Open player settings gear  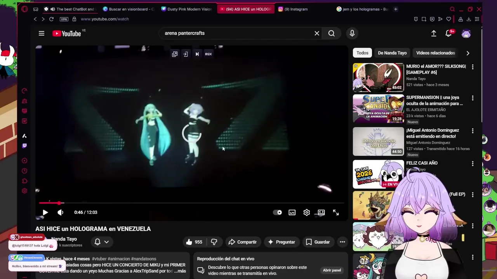[x=307, y=212]
